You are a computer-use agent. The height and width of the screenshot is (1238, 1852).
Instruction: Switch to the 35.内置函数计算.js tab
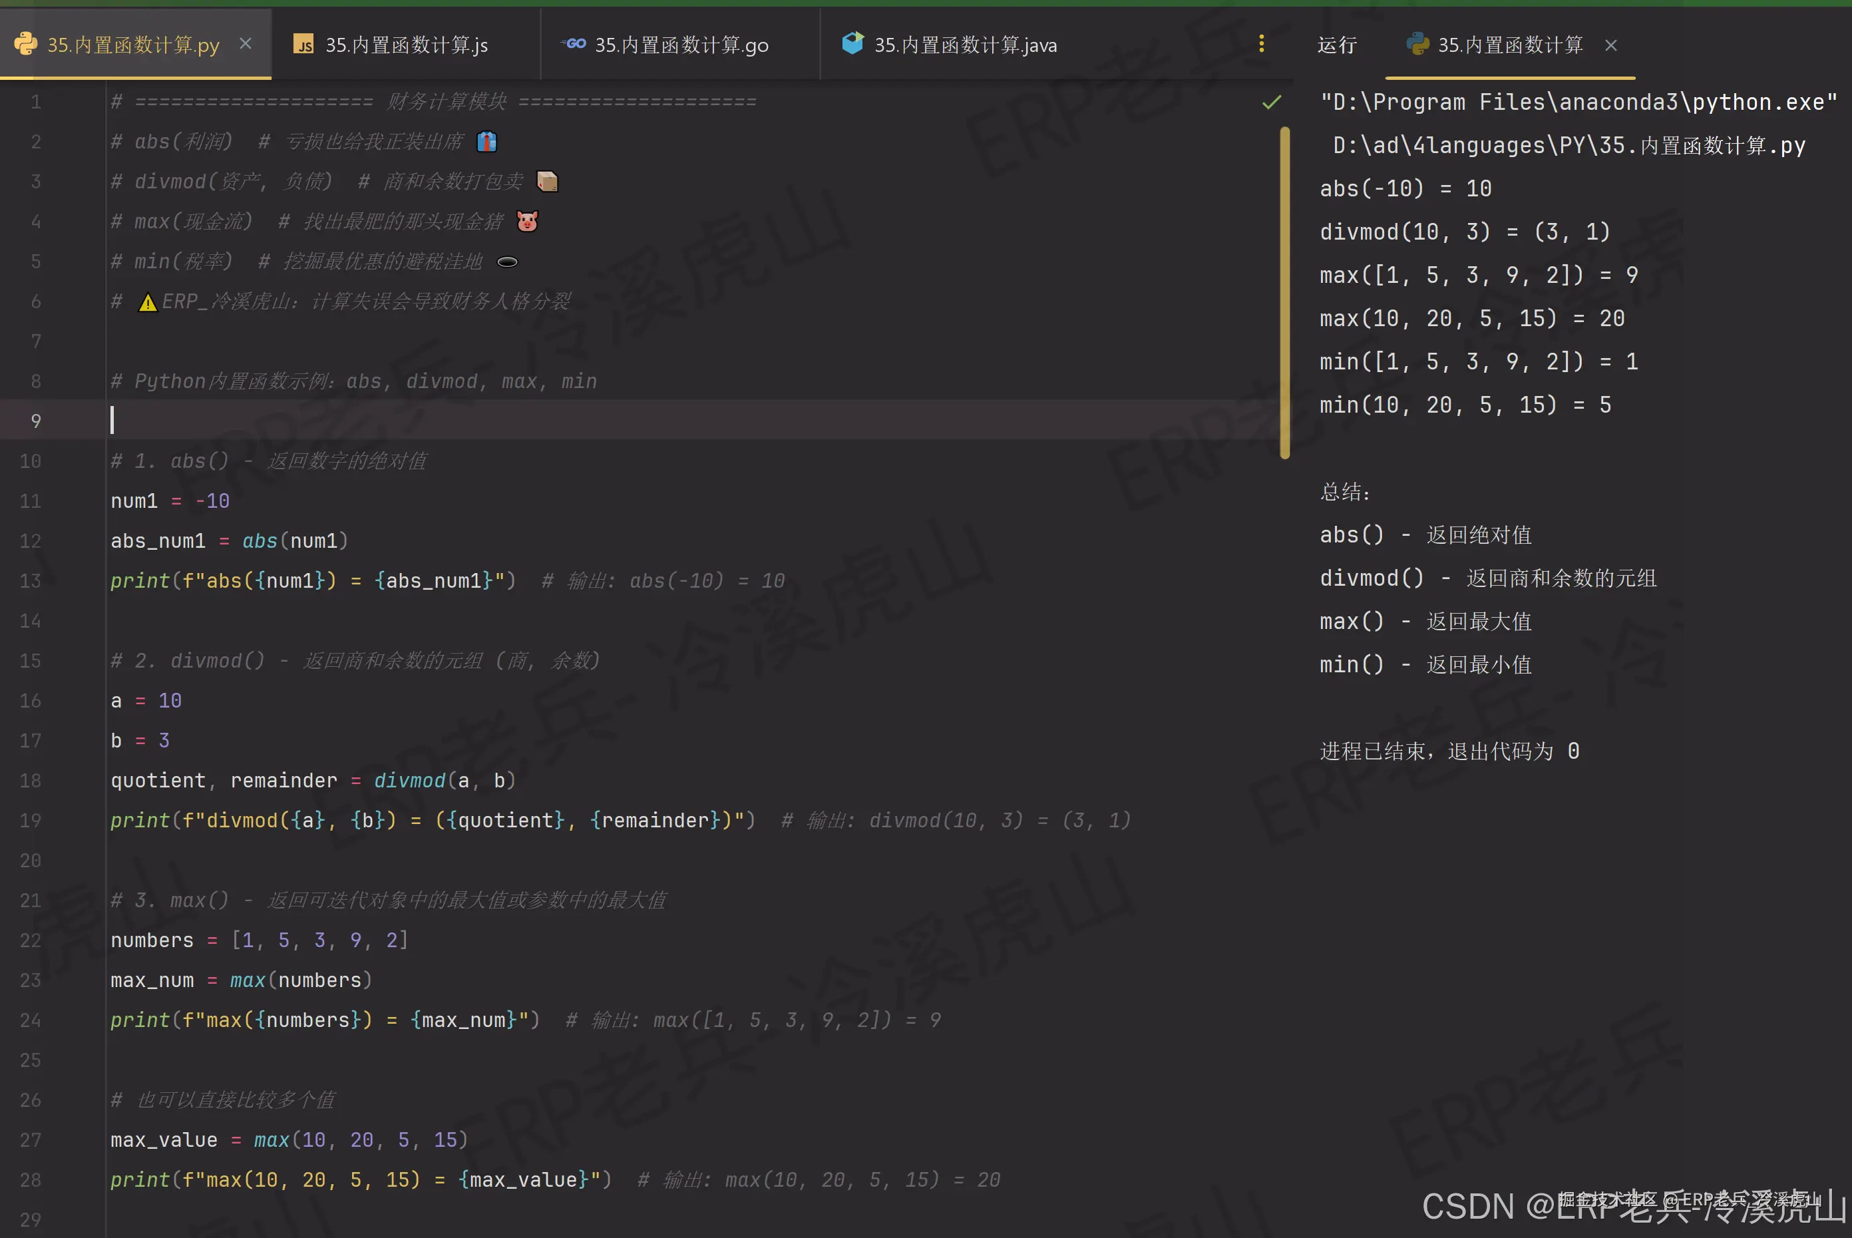click(406, 46)
